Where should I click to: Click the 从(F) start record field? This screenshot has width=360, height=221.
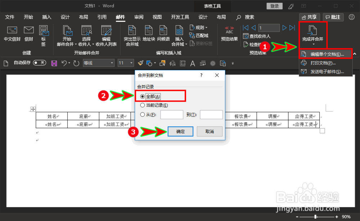pos(172,115)
